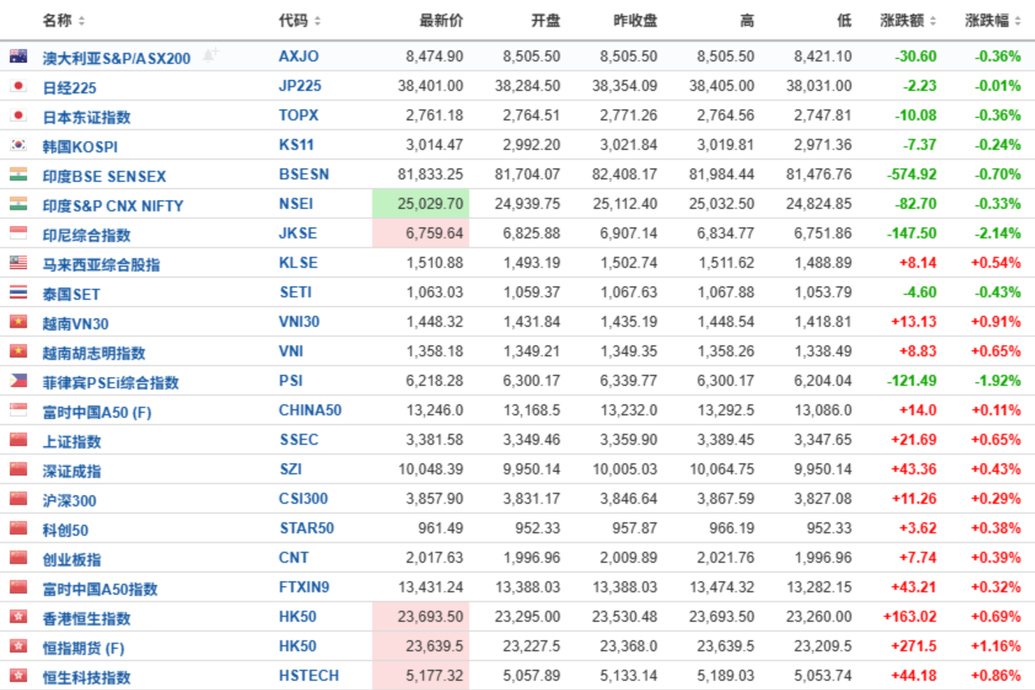This screenshot has width=1035, height=690.
Task: Open the 印尼综合指数 link
Action: 87,235
